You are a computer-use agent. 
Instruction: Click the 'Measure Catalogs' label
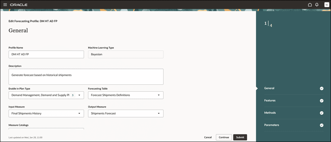pos(19,125)
